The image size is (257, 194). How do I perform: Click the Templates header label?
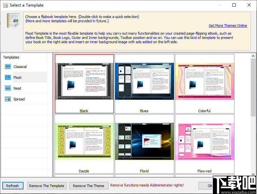tap(11, 57)
